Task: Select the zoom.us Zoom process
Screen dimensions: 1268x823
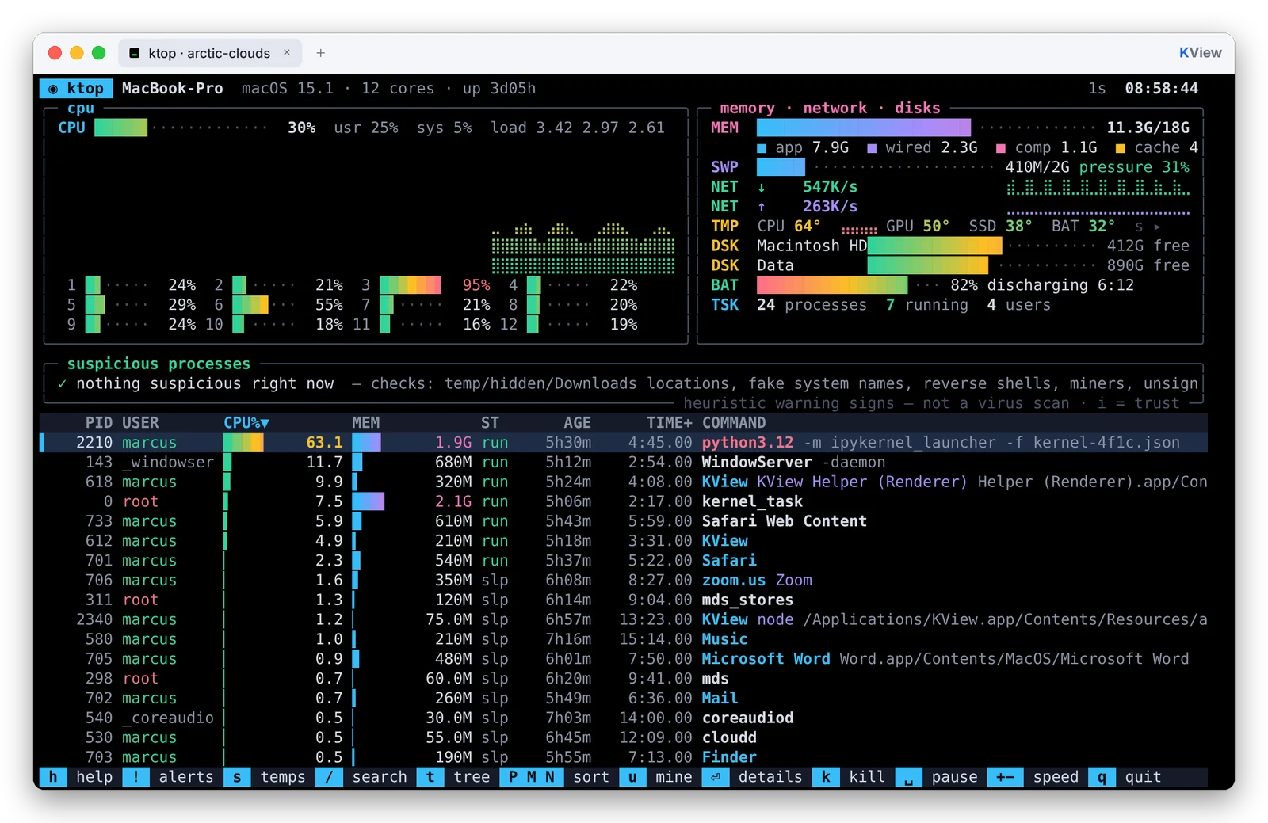Action: coord(624,581)
